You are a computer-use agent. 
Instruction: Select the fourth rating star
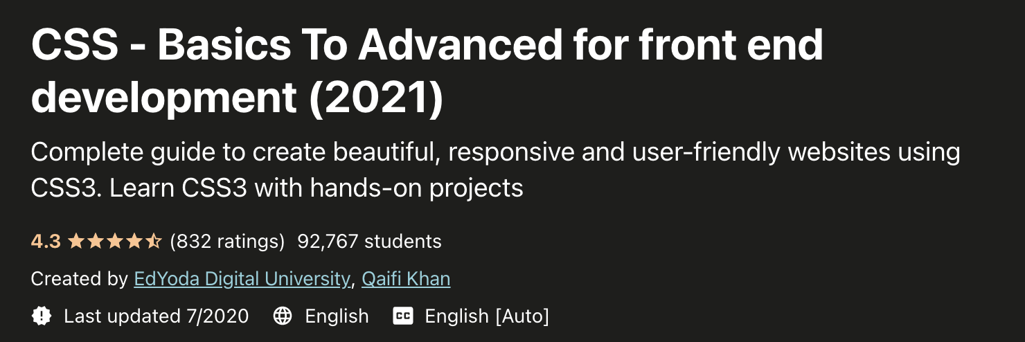click(x=134, y=241)
